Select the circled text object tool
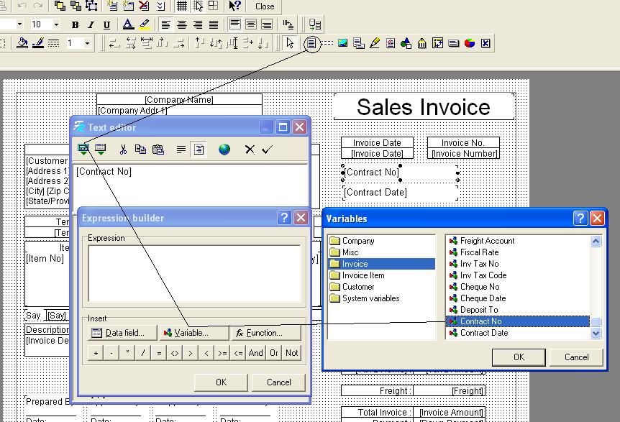620x422 pixels. (x=311, y=43)
